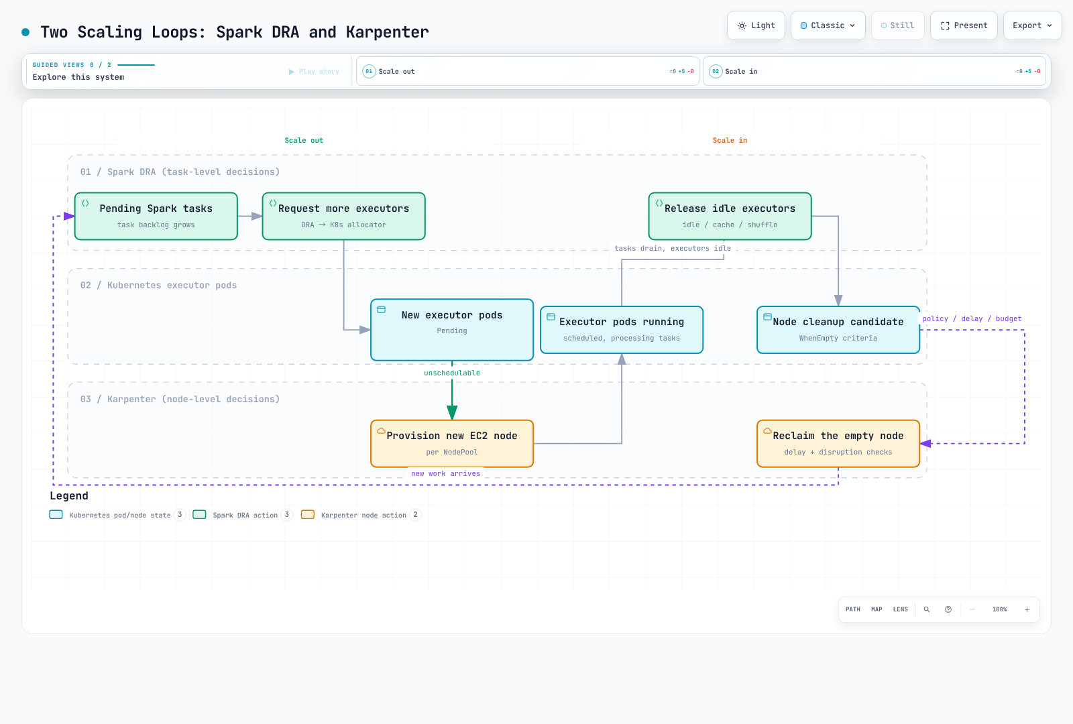
Task: Reset zoom via the 100% label
Action: coord(999,609)
